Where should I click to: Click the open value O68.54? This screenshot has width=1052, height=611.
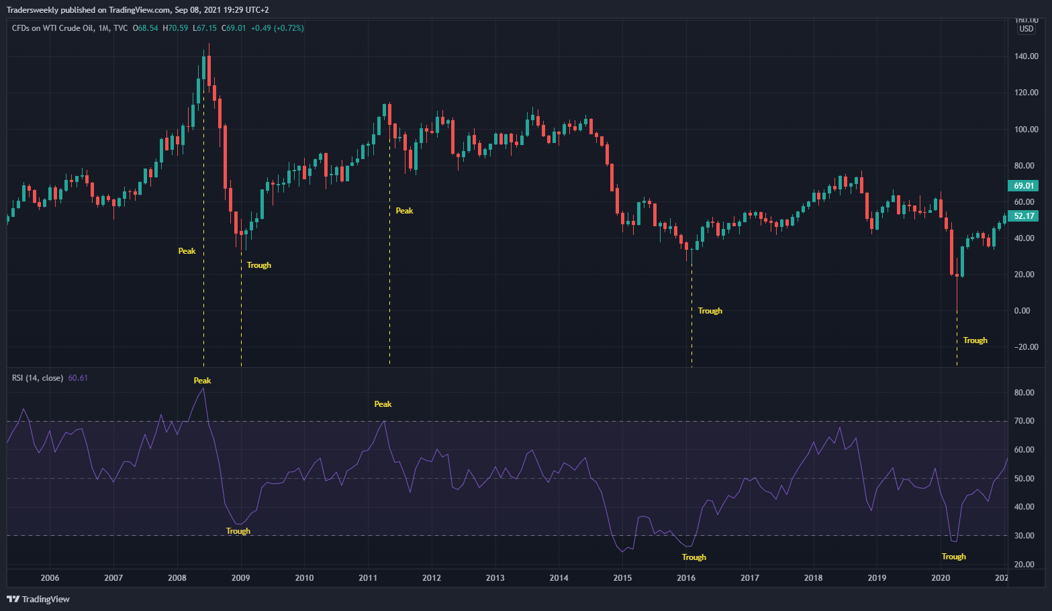145,28
